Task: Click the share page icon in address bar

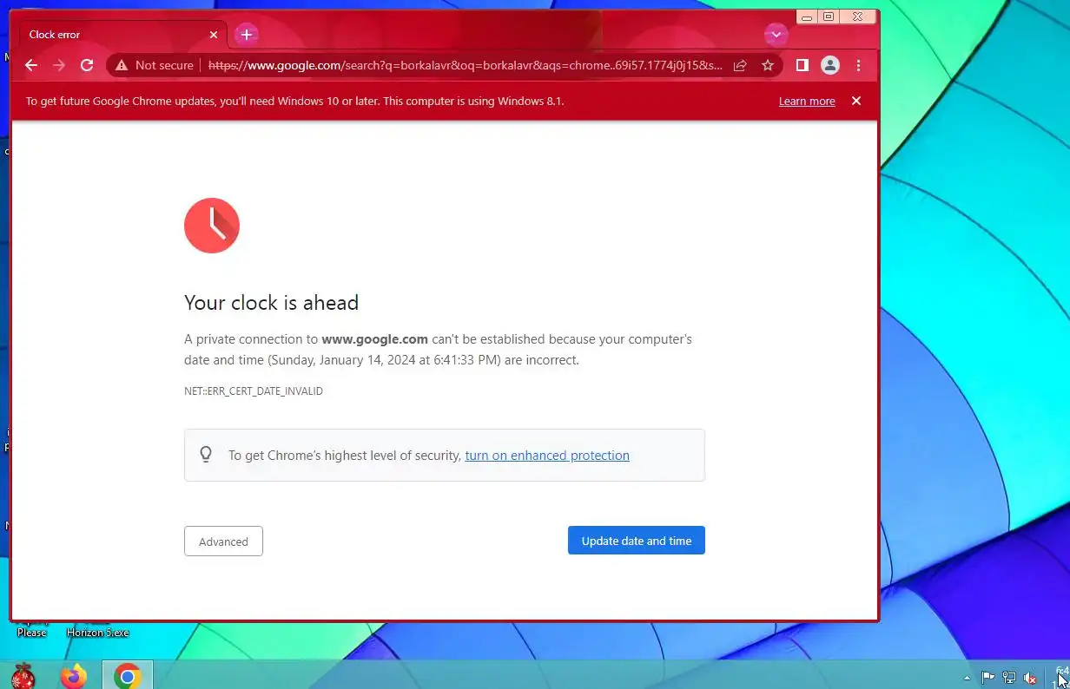Action: click(740, 65)
